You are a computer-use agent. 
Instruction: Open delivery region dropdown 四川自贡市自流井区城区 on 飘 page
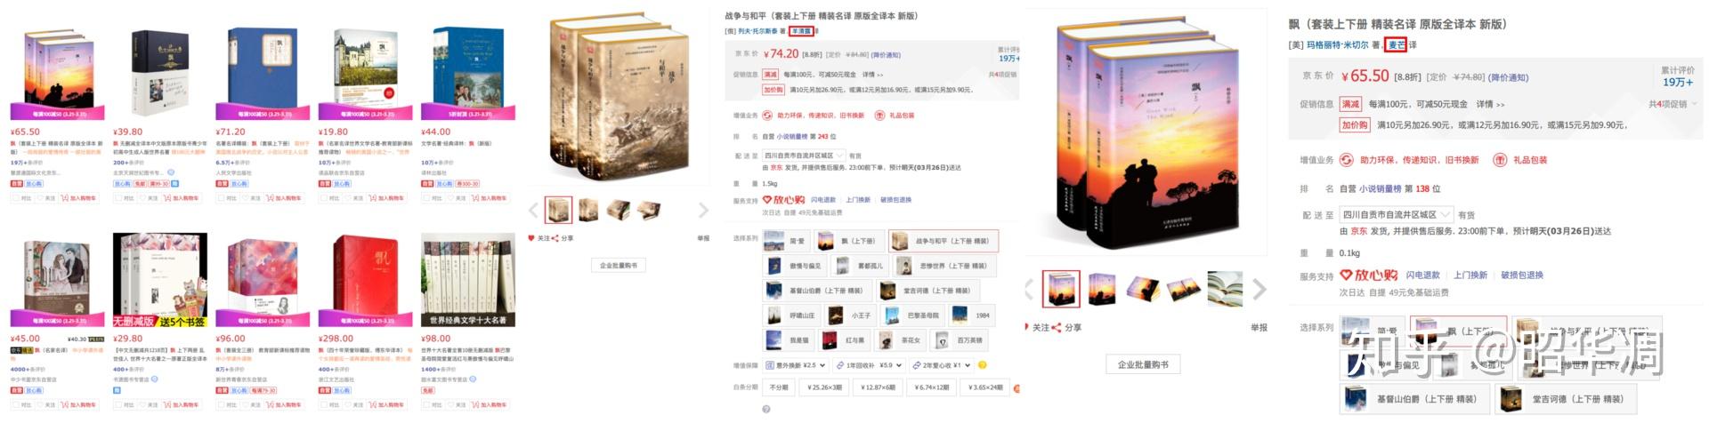point(1397,215)
